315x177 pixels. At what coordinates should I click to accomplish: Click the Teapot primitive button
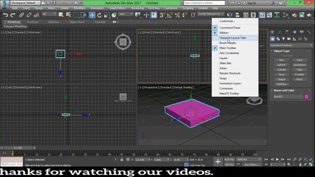pyautogui.click(x=282, y=79)
